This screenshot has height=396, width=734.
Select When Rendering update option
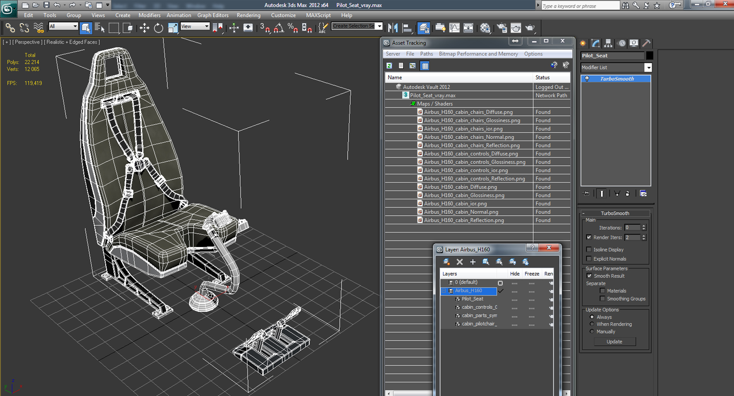(x=592, y=324)
